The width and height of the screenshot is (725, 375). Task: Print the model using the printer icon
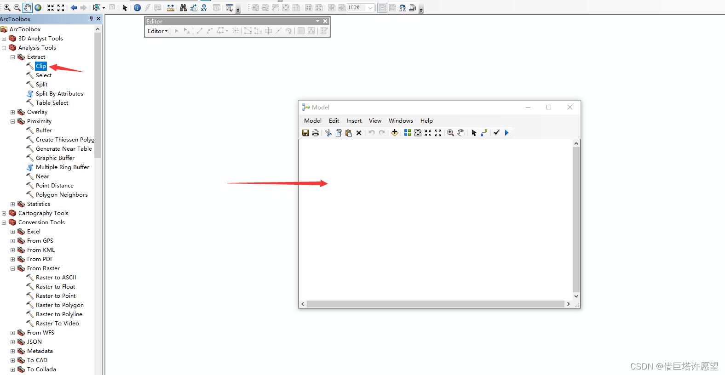(316, 133)
